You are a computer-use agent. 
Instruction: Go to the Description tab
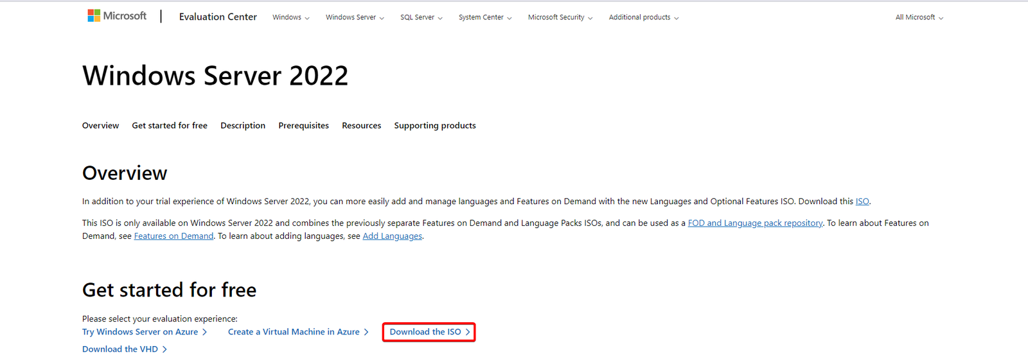pos(243,126)
